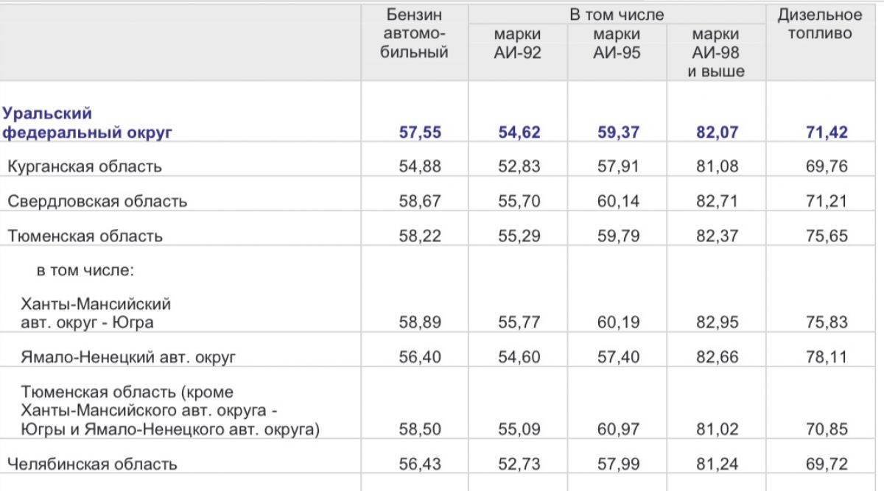Click the марки АИ-95 column header
Screen dimensions: 884x491
[617, 43]
